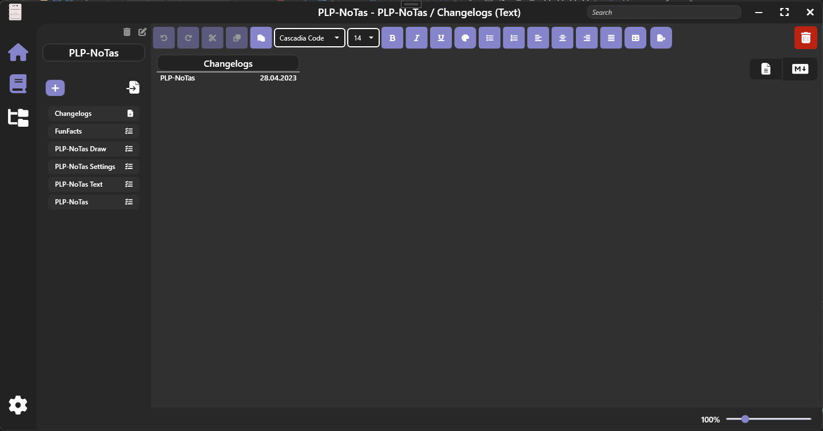The height and width of the screenshot is (431, 823).
Task: Adjust the zoom slider at the bottom
Action: tap(745, 418)
